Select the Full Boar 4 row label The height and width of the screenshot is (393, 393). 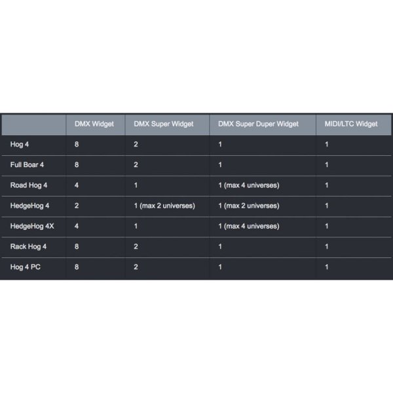[27, 164]
